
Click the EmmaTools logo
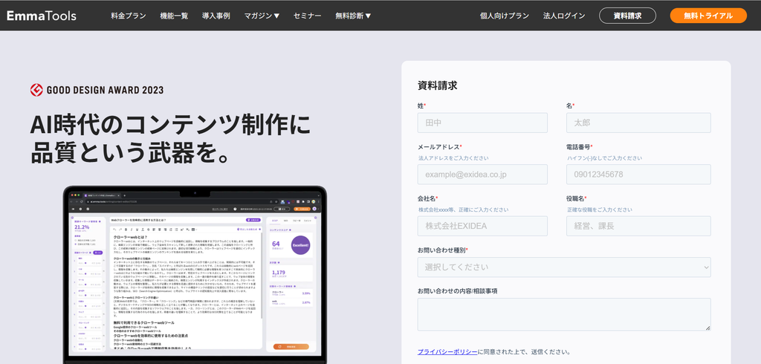[42, 16]
